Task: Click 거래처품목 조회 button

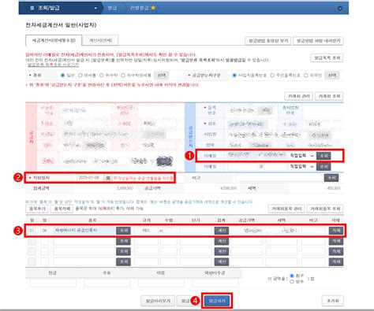Action: pos(325,209)
